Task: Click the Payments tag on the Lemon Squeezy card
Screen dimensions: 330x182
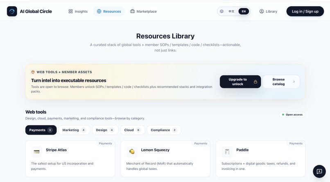Action: pos(201,143)
